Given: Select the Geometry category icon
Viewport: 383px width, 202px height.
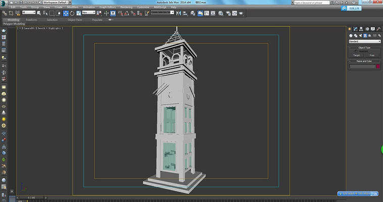Looking at the screenshot, I should pyautogui.click(x=350, y=35).
